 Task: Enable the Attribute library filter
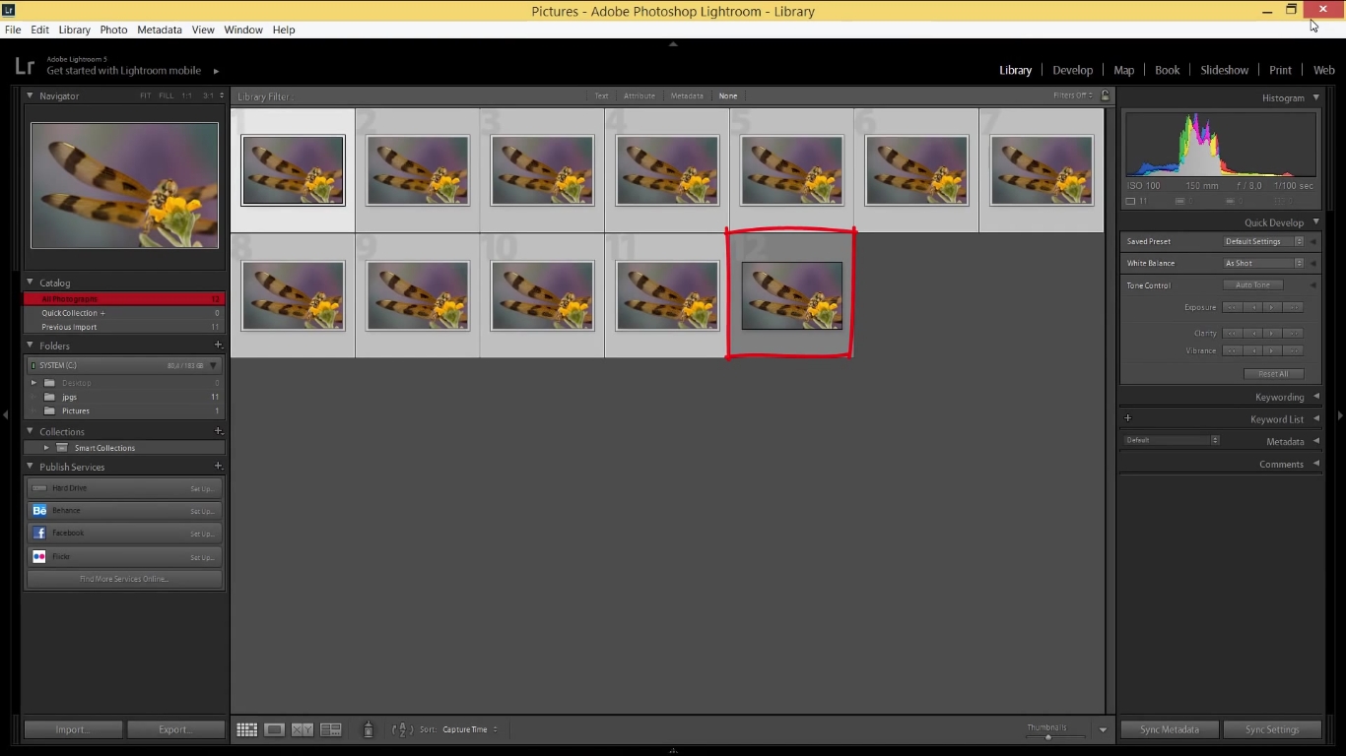[639, 95]
